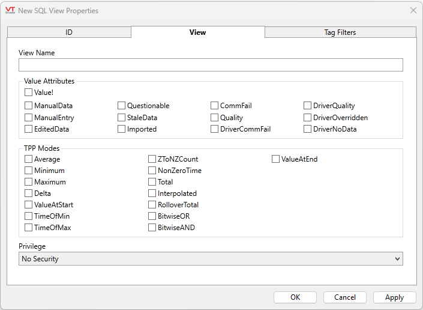Click the VTScada logo icon in title bar

(x=10, y=10)
